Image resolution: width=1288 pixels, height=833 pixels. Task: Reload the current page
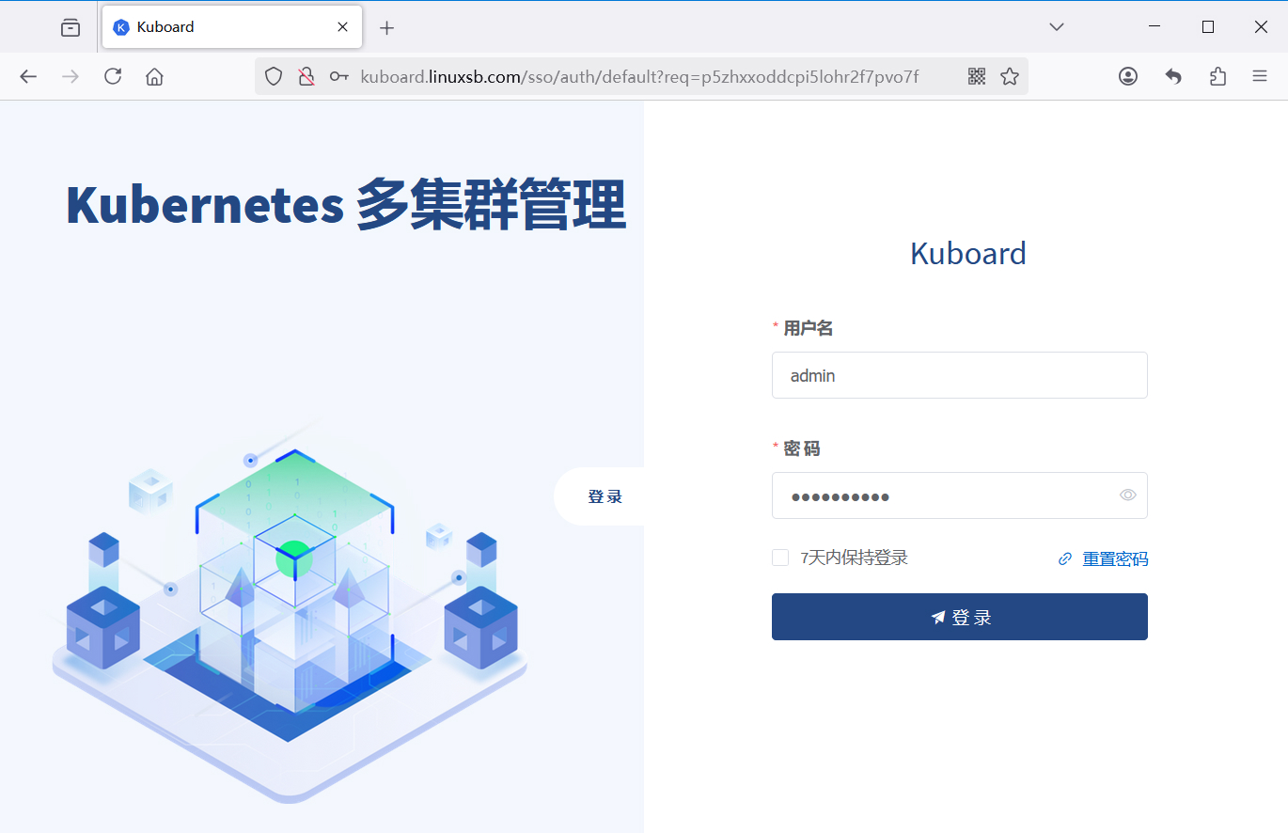[113, 76]
